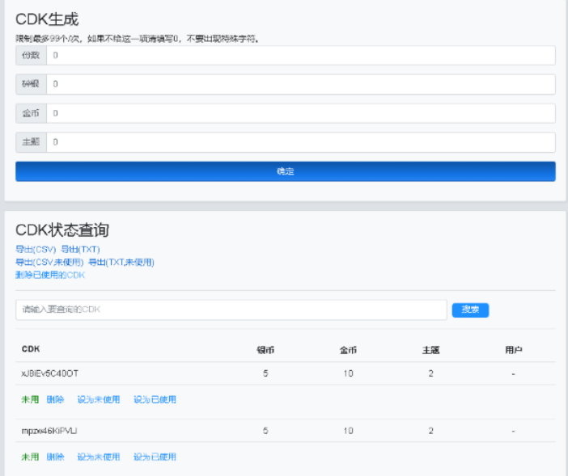The image size is (568, 476).
Task: Click the 导出(TXT,未使用) link
Action: 121,262
